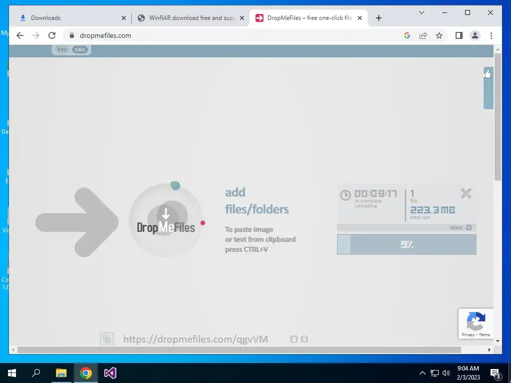The width and height of the screenshot is (511, 383).
Task: Bookmark this page with the star icon
Action: [x=439, y=35]
